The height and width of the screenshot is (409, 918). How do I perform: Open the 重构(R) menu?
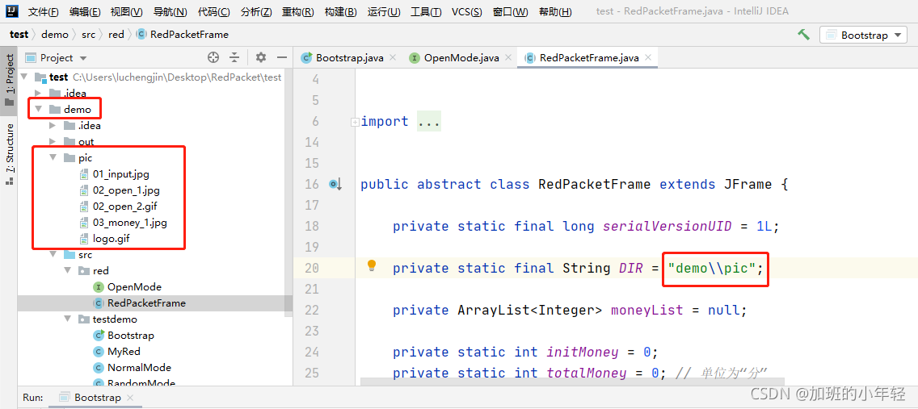297,11
